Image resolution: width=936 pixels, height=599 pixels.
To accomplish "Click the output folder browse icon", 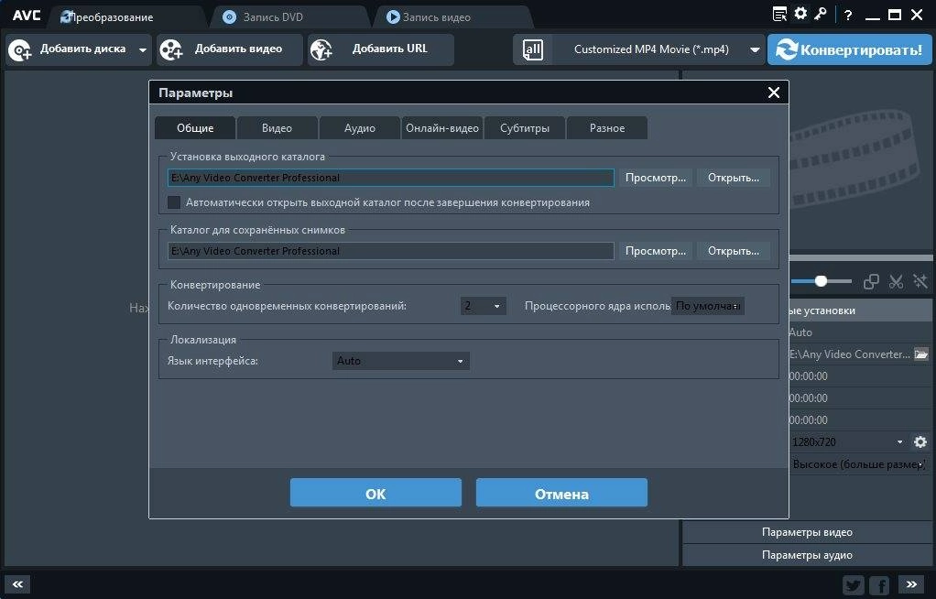I will pyautogui.click(x=921, y=354).
